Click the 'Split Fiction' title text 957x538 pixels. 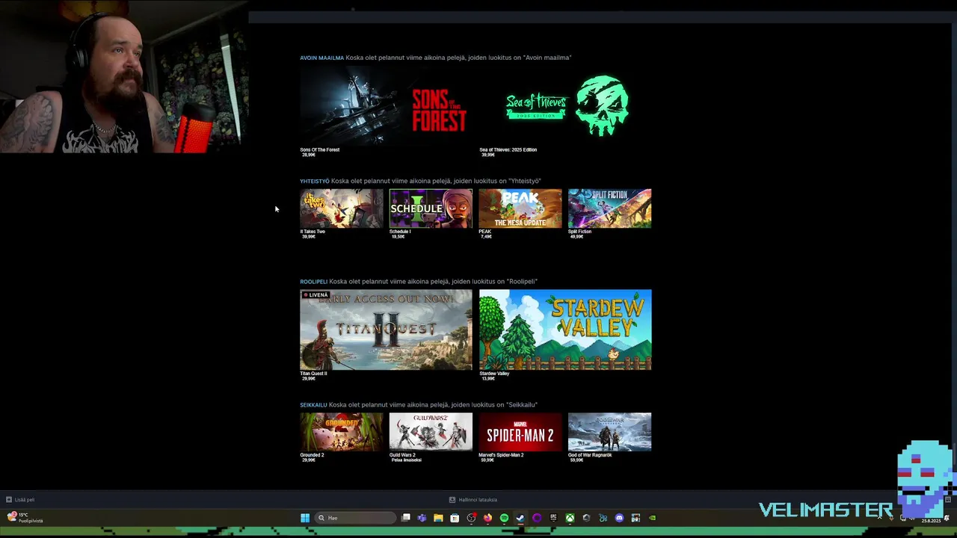click(x=579, y=232)
